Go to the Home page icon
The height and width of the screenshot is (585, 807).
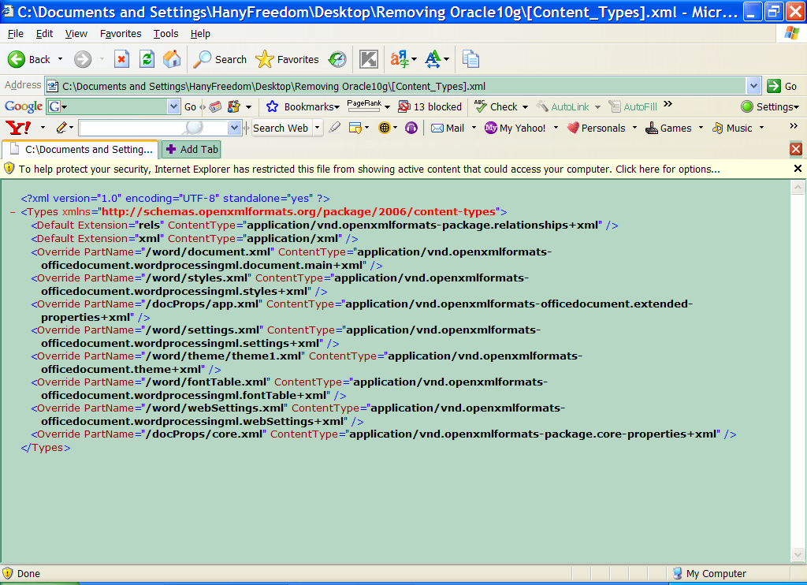coord(171,59)
